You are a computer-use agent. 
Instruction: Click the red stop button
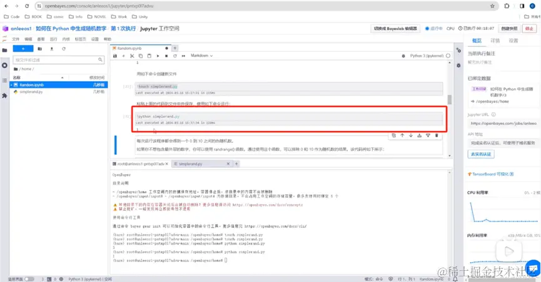point(529,29)
